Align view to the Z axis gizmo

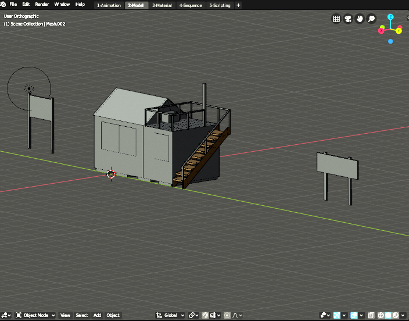coord(390,17)
